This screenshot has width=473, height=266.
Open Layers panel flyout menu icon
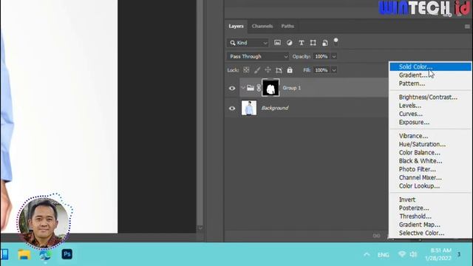coord(467,27)
